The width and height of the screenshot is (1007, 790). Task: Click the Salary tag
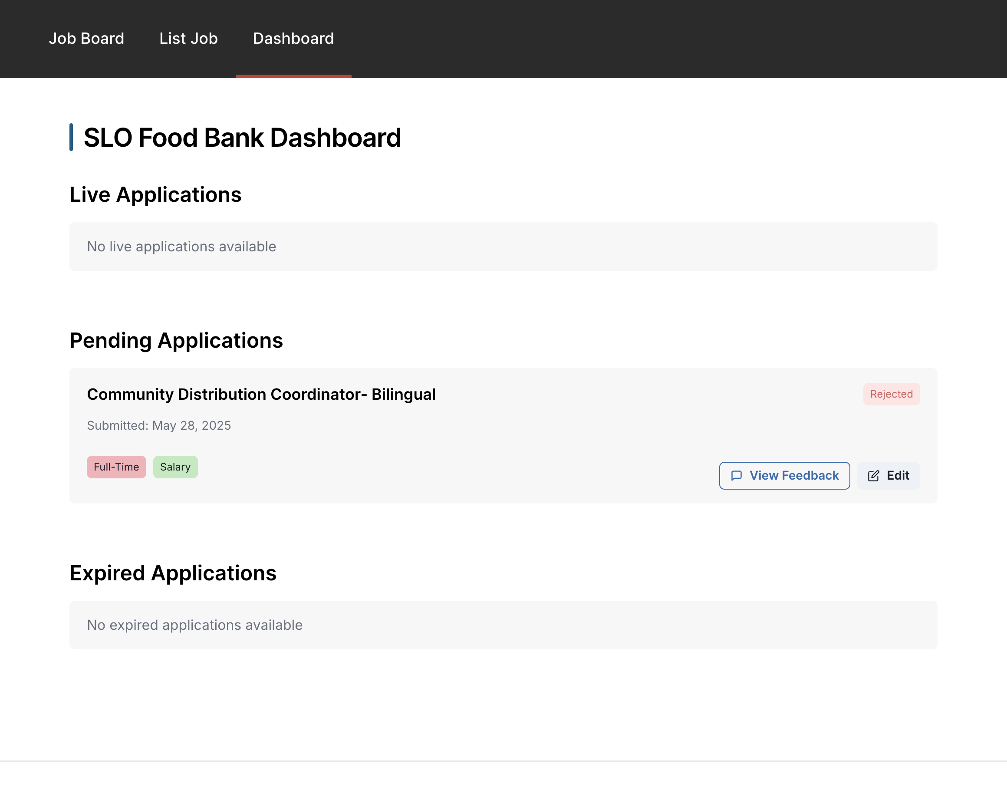(175, 467)
